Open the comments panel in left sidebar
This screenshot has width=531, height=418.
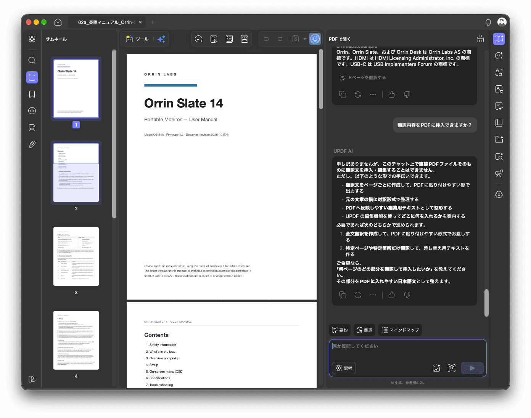tap(32, 111)
